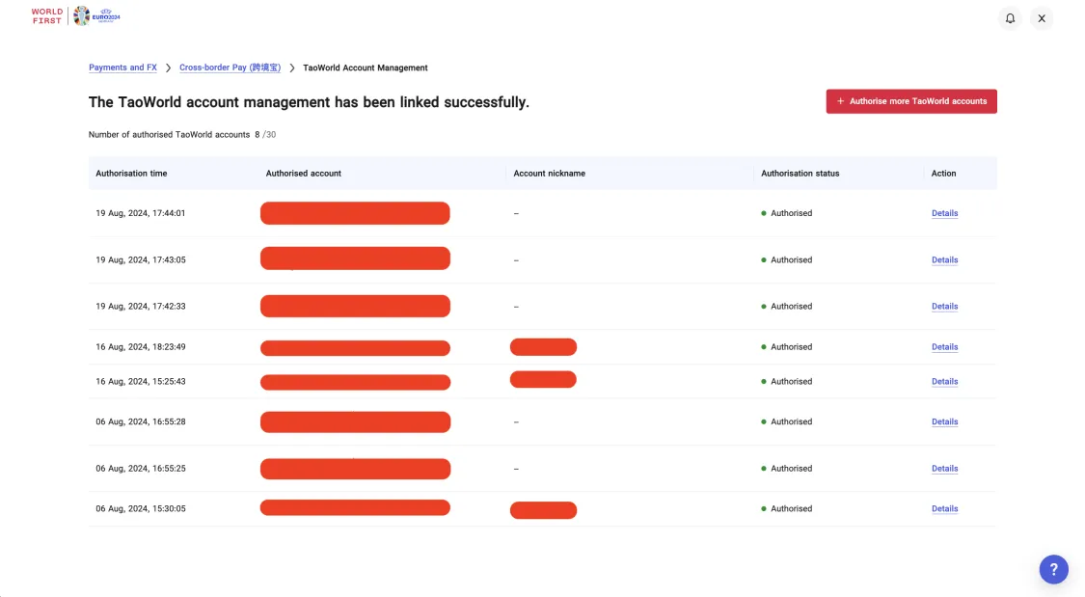
Task: Open Details for 19 Aug 17:44:01 entry
Action: click(x=944, y=213)
